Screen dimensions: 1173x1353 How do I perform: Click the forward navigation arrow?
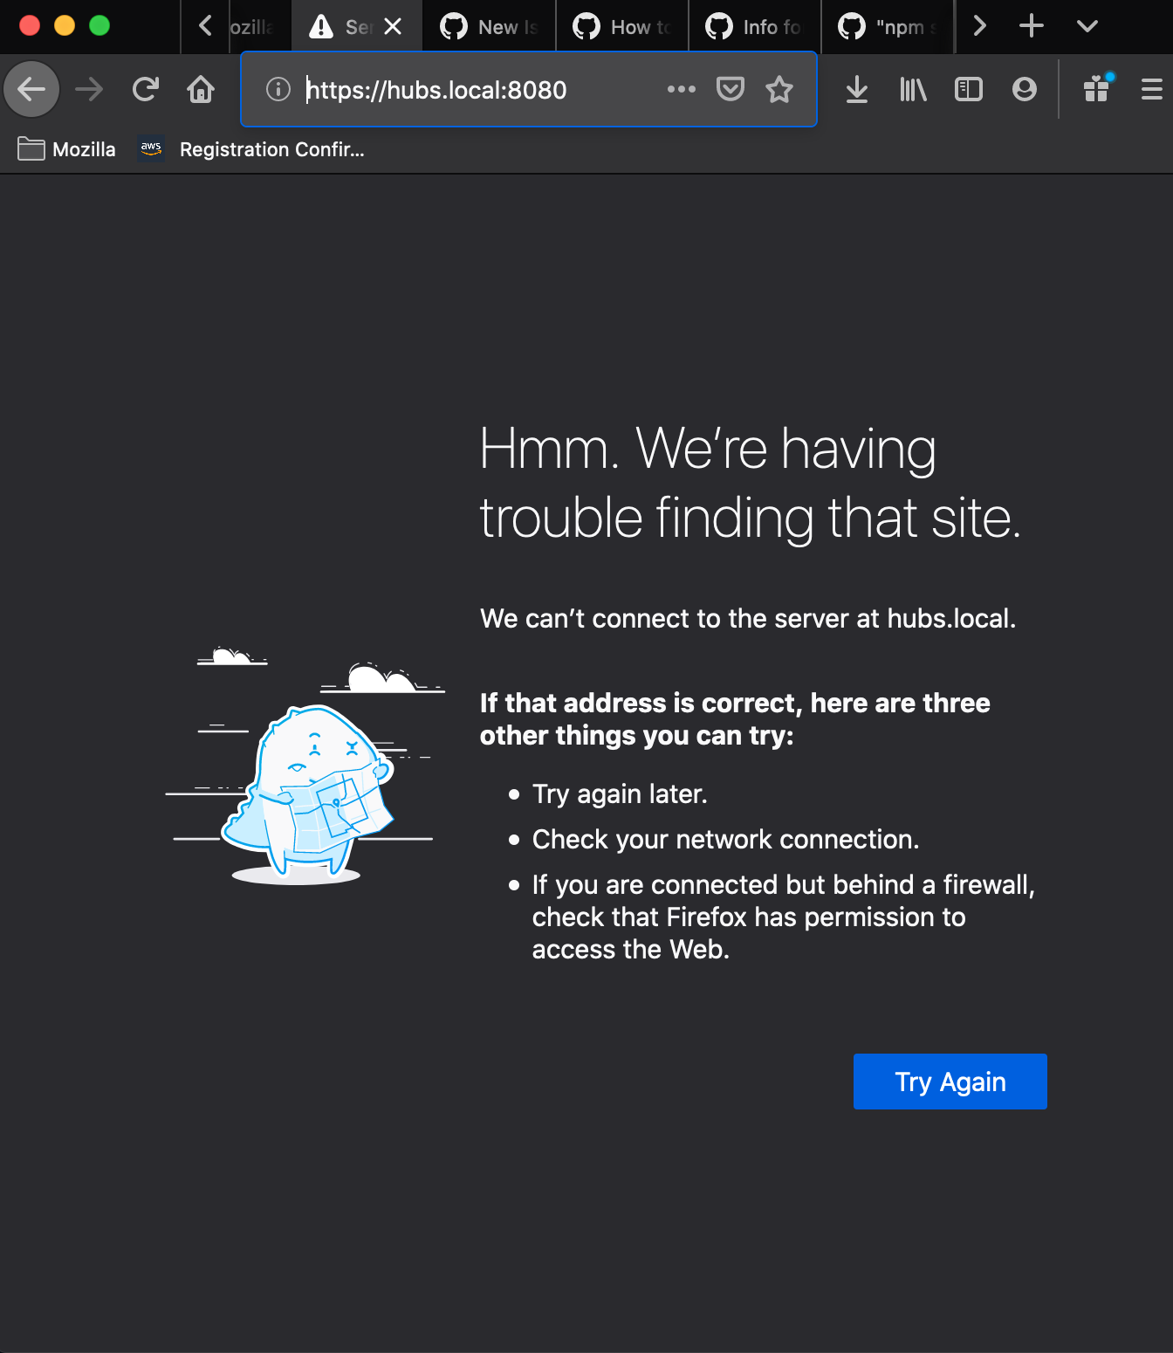(89, 89)
